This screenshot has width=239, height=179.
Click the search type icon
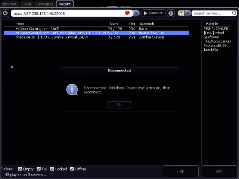(x=181, y=13)
